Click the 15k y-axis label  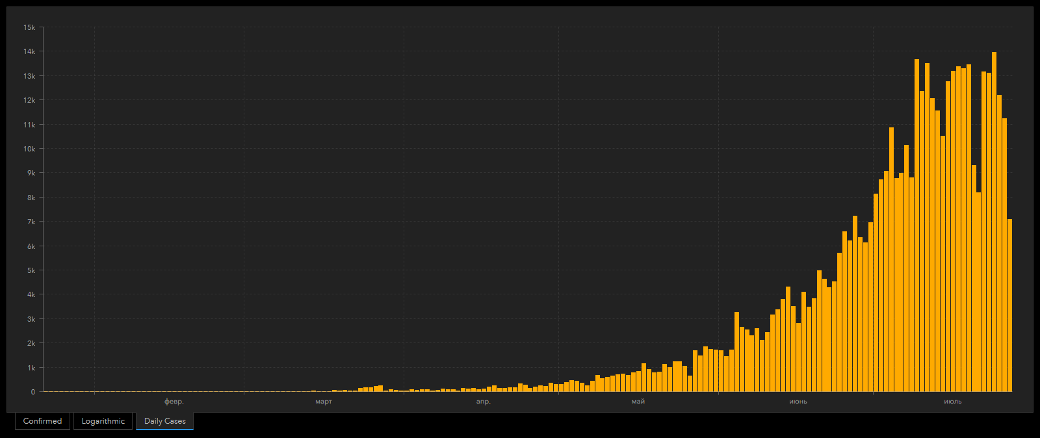[x=29, y=27]
